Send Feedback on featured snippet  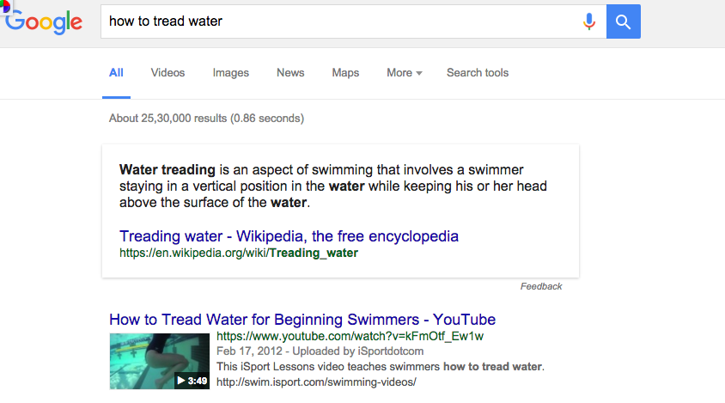click(541, 286)
